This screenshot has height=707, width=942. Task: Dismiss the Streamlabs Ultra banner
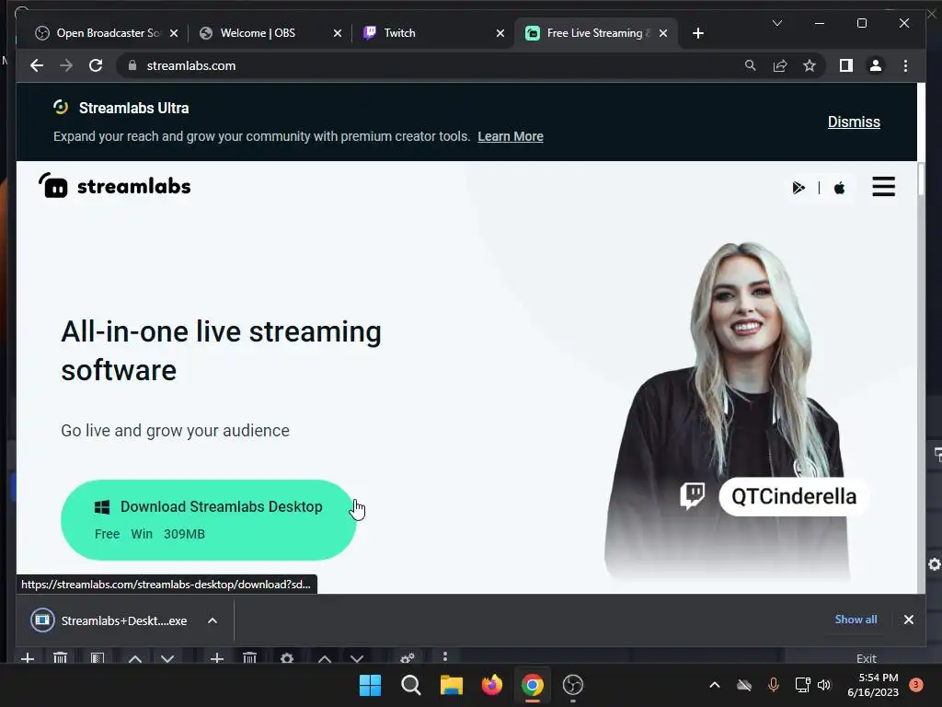(854, 122)
